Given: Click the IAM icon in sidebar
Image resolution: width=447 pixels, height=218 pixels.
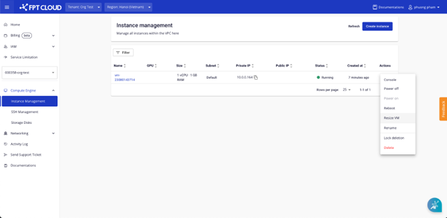Looking at the screenshot, I should (5, 46).
